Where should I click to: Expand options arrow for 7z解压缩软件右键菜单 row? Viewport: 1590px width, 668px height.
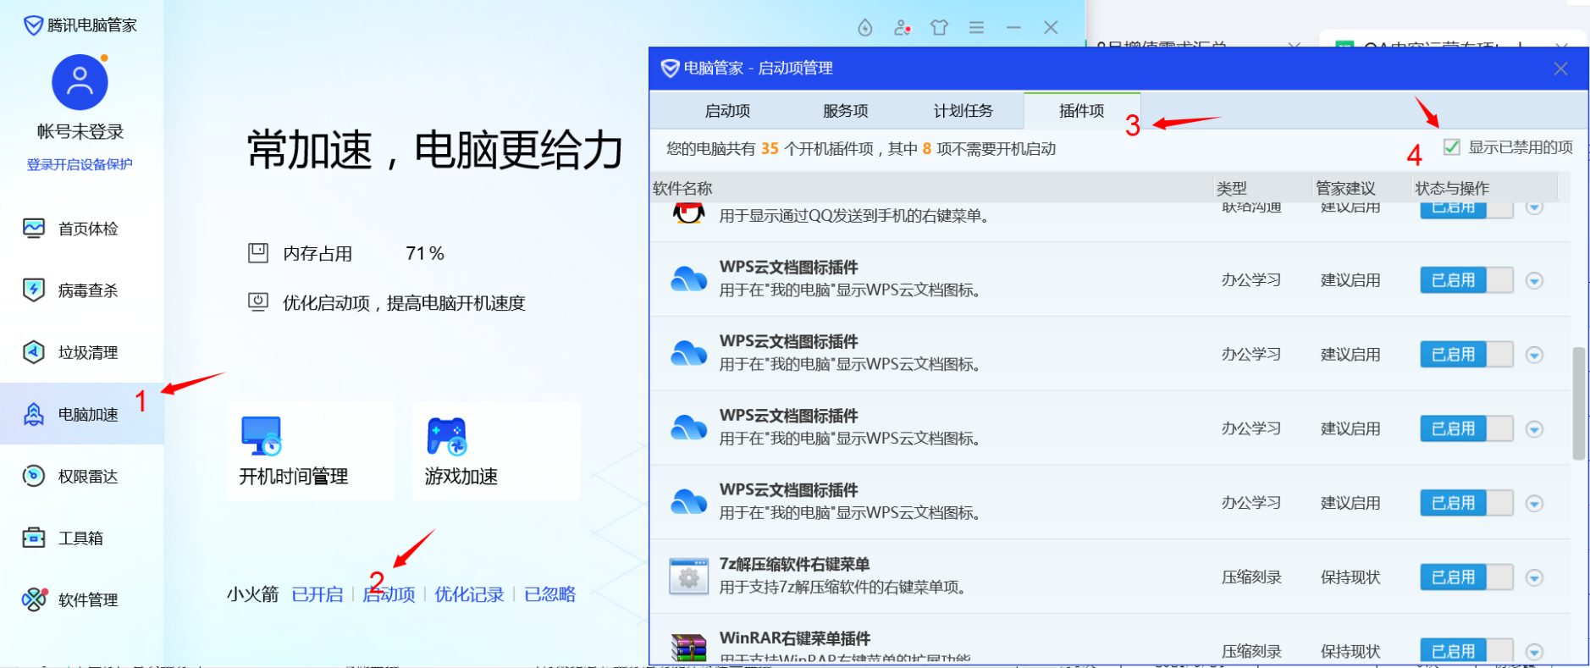pos(1534,577)
